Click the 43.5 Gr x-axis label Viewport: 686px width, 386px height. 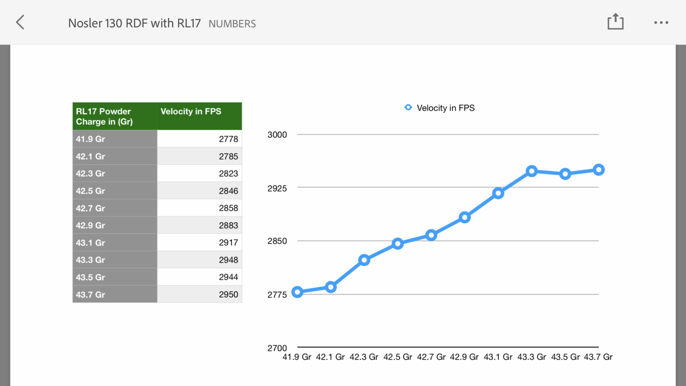point(565,357)
